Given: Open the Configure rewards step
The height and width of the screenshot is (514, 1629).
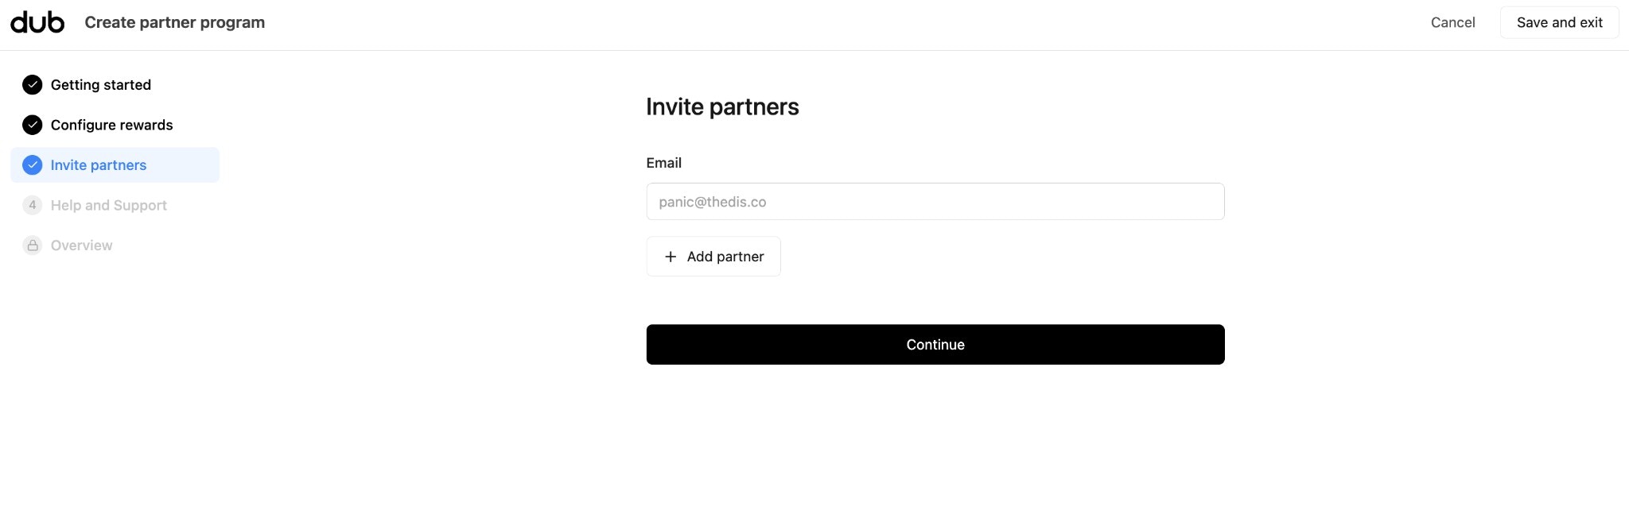Looking at the screenshot, I should [111, 125].
